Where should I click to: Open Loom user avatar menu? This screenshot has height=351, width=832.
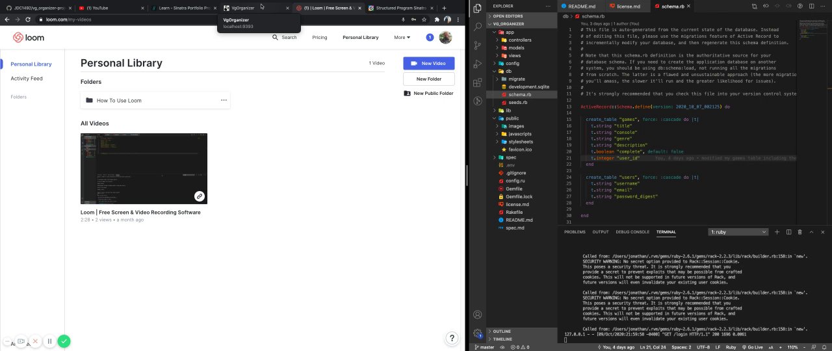445,38
